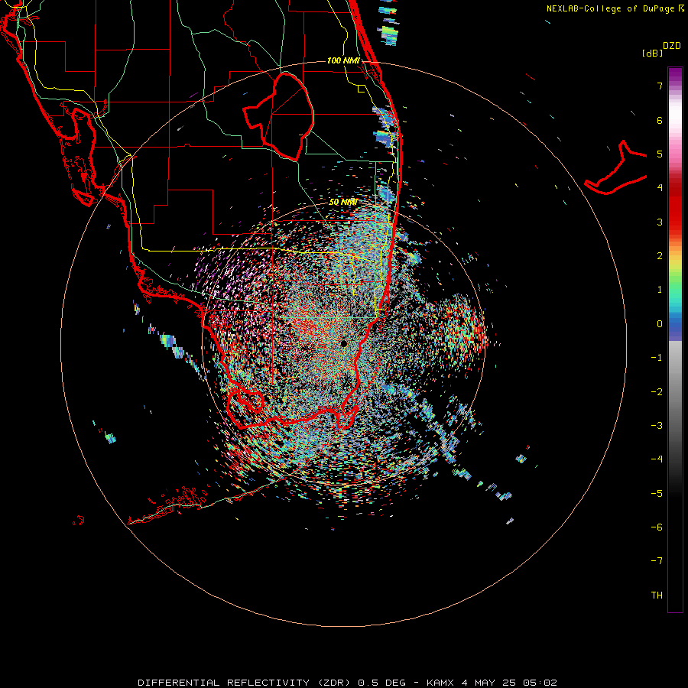Click the 4 dB tick label
The image size is (688, 688).
(x=660, y=187)
